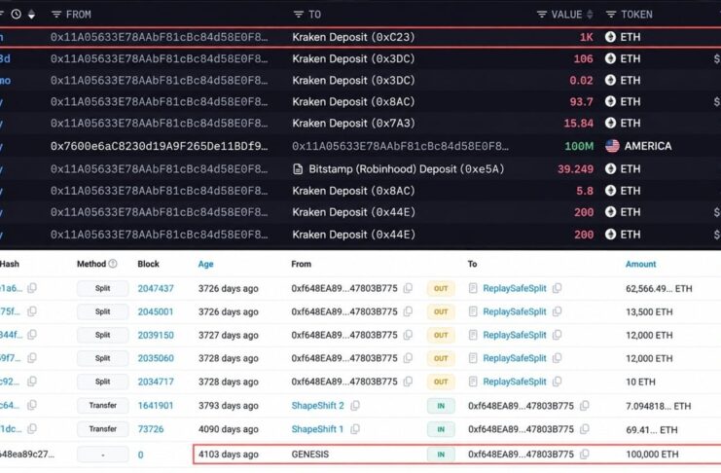Open ReplaySafeSplit in the 10 ETH row
Viewport: 721px width, 473px height.
pyautogui.click(x=515, y=382)
